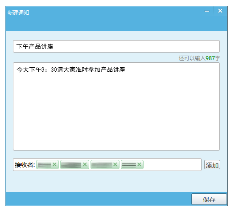Click empty space in the 接收者 recipient box

173,164
